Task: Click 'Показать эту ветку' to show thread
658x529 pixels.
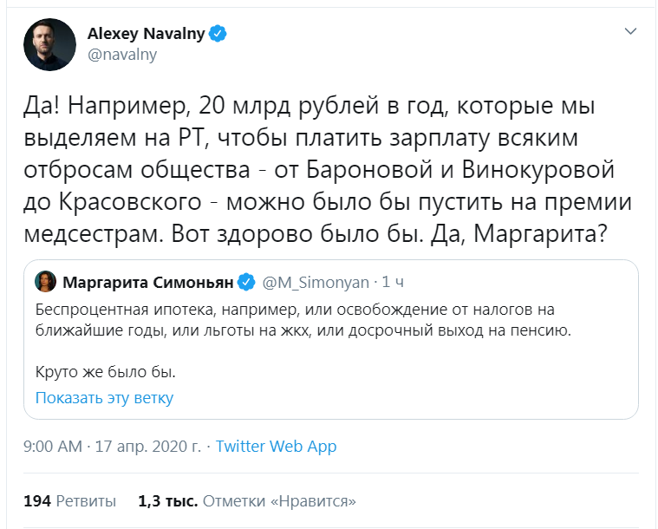Action: click(104, 398)
